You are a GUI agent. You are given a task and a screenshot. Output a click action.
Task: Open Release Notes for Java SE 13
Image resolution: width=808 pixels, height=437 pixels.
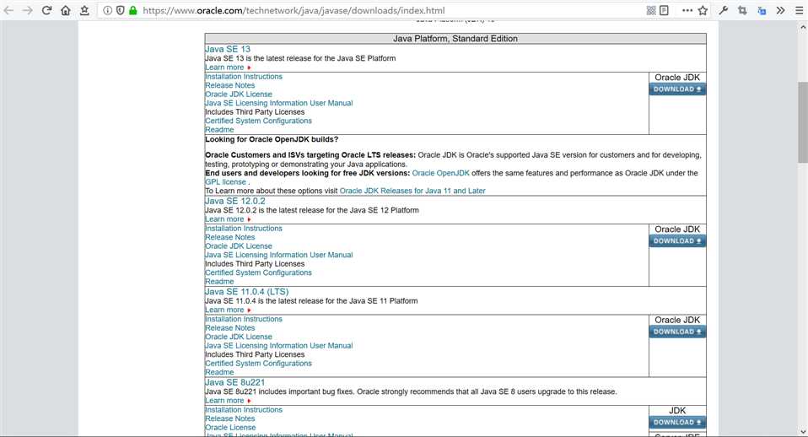[229, 85]
